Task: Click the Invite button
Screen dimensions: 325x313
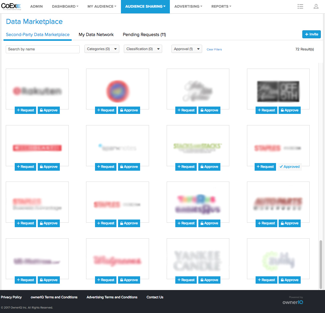Action: 311,34
